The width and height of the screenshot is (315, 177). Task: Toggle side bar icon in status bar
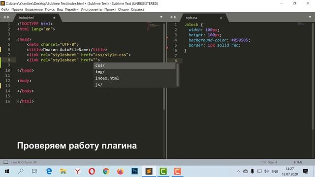pyautogui.click(x=6, y=162)
